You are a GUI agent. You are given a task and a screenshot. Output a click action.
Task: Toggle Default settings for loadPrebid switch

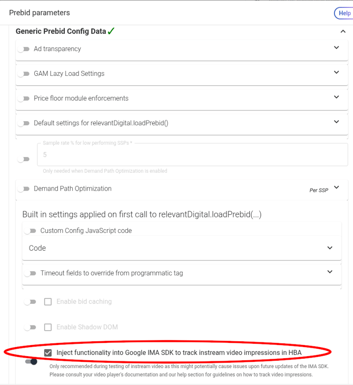tap(23, 123)
